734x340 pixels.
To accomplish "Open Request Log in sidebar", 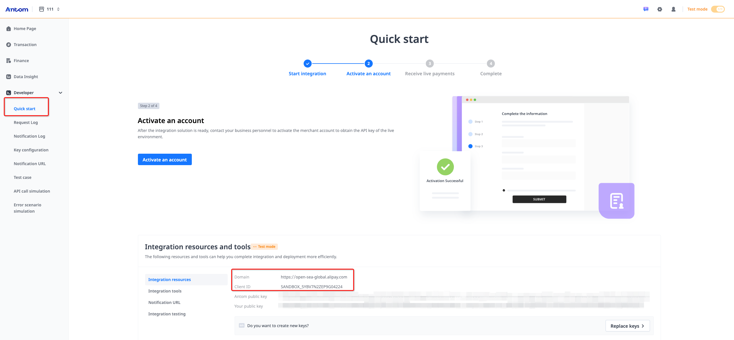I will tap(26, 122).
